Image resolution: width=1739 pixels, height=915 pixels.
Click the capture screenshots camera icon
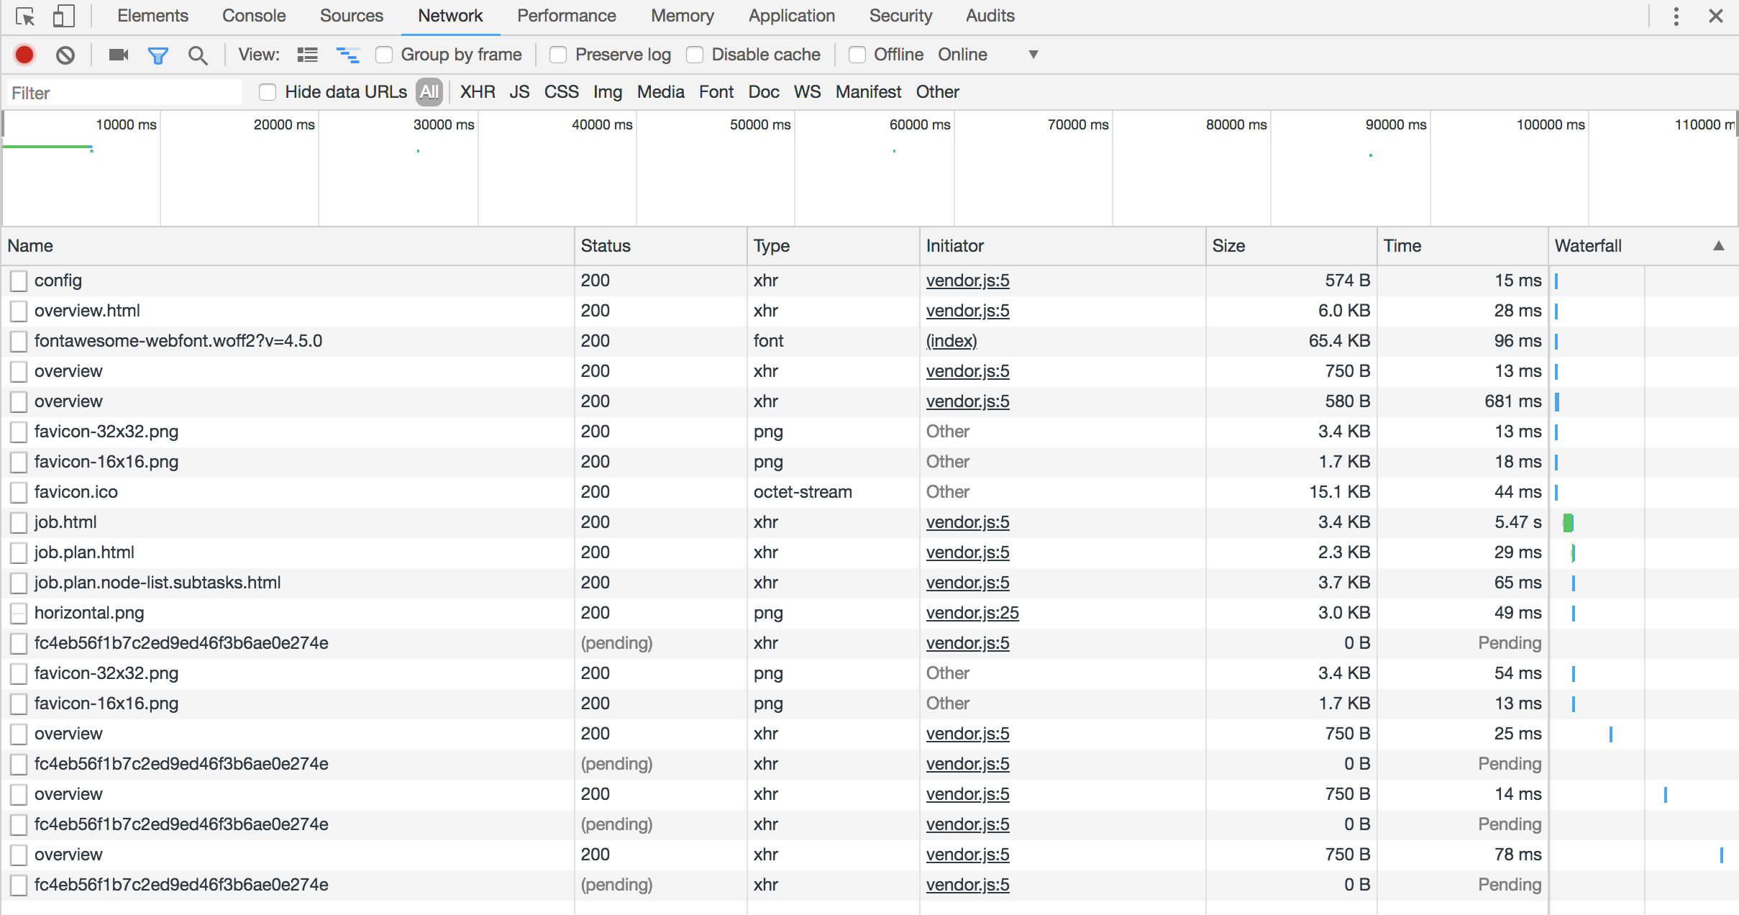pyautogui.click(x=119, y=55)
